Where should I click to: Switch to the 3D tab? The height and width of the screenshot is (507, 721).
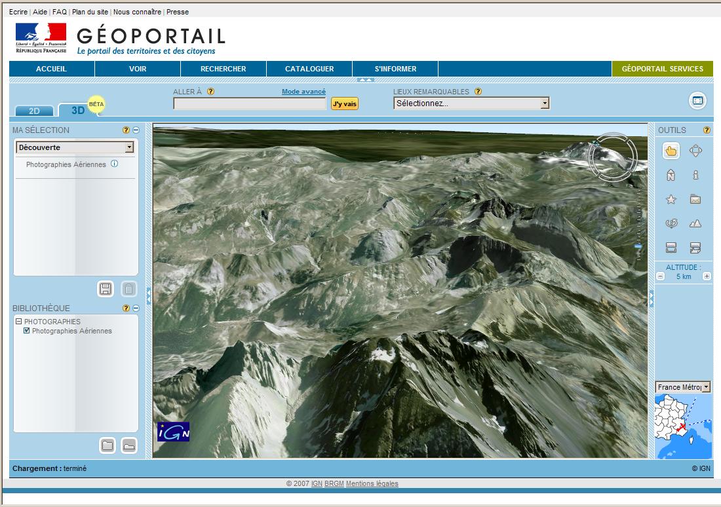(x=78, y=110)
